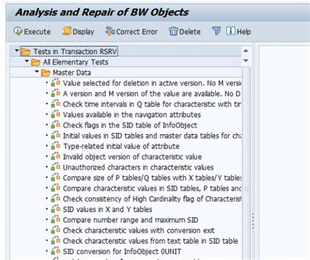The width and height of the screenshot is (310, 260).
Task: Select 'Check flags in the SID table of InfoObject'
Action: pyautogui.click(x=130, y=125)
